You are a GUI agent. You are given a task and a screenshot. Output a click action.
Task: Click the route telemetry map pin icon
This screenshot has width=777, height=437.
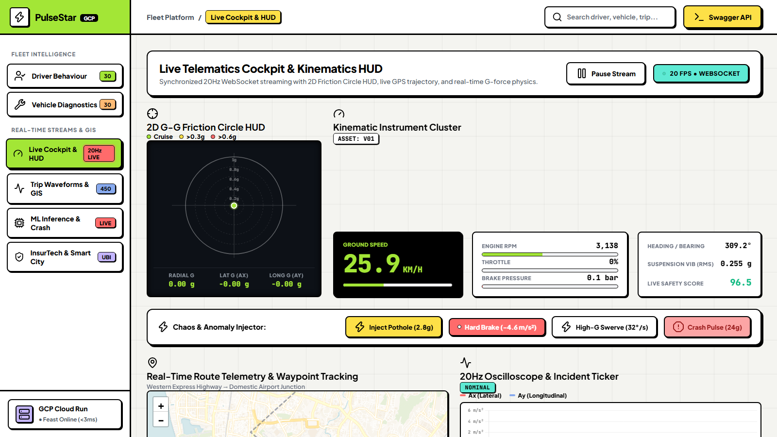click(x=152, y=363)
